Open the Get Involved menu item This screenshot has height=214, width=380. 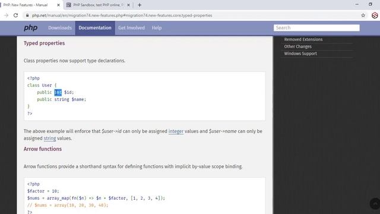tap(131, 28)
